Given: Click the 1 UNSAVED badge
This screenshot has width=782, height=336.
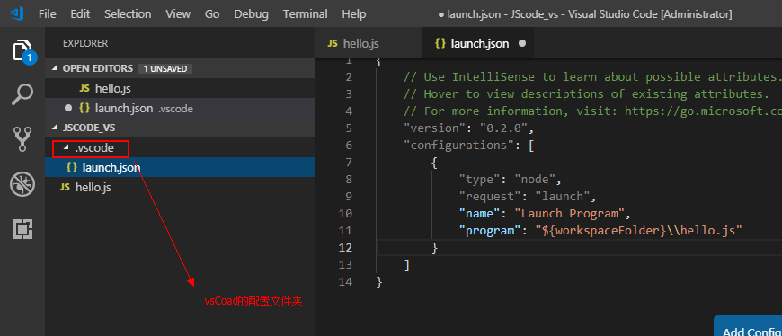Looking at the screenshot, I should 165,69.
